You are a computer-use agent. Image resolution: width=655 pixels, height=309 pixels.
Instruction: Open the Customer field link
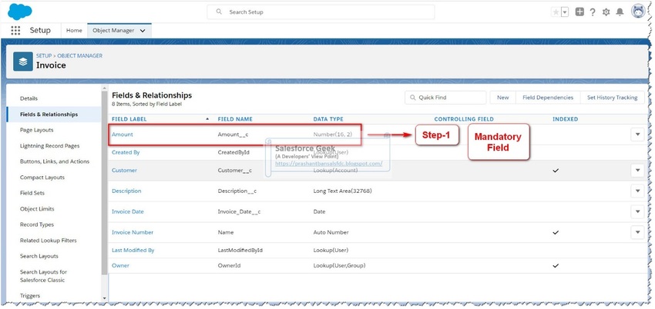(125, 171)
